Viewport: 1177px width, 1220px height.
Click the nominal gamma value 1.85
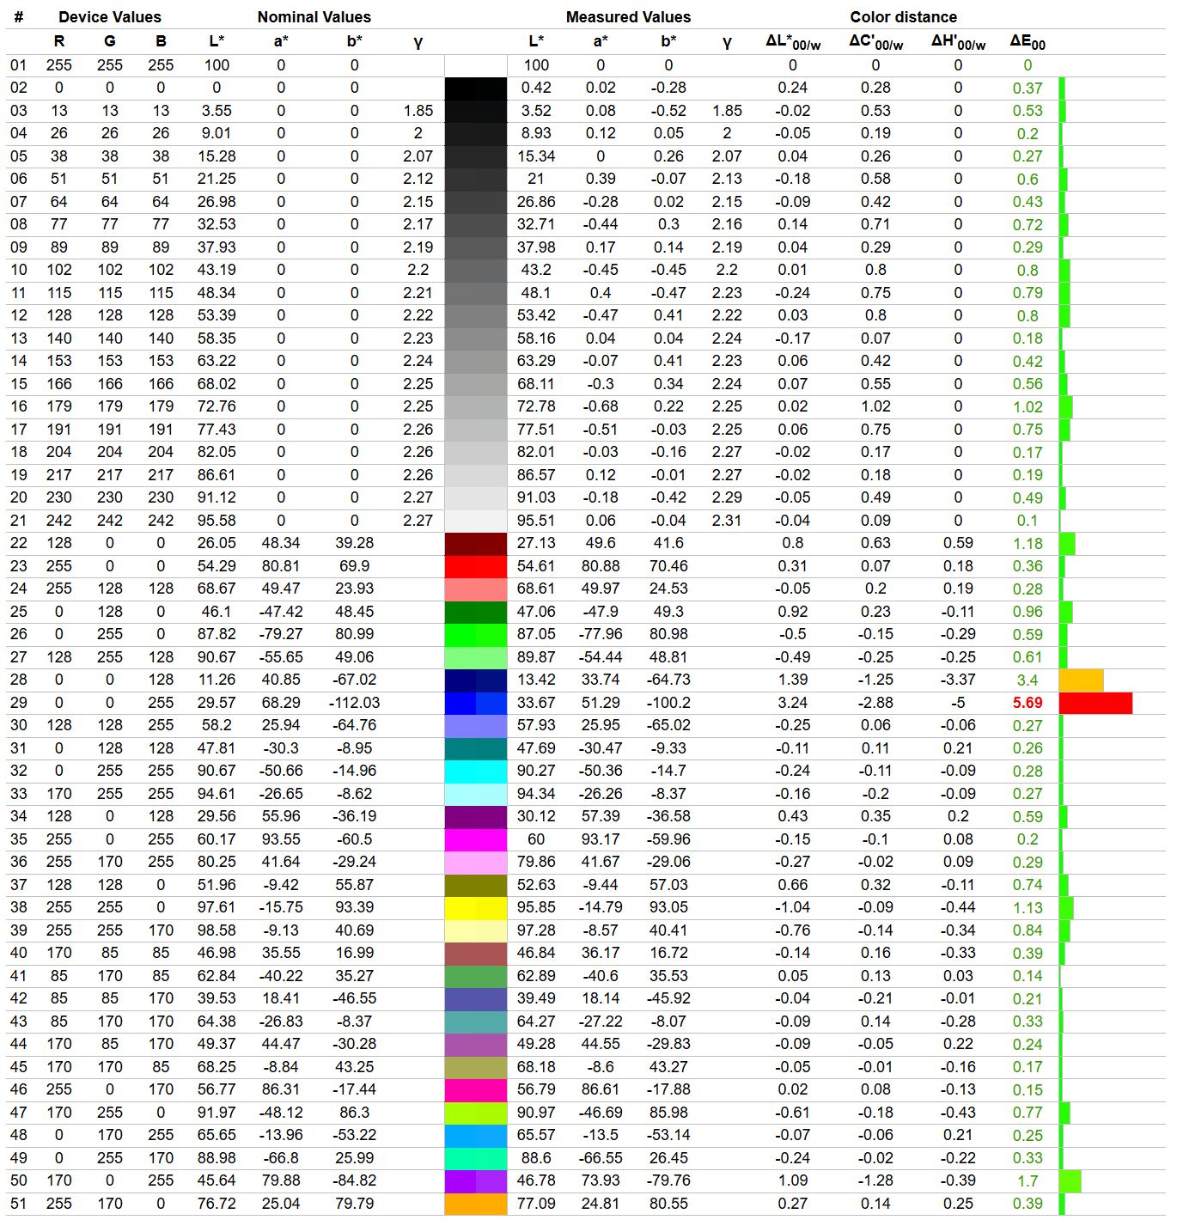click(x=418, y=110)
